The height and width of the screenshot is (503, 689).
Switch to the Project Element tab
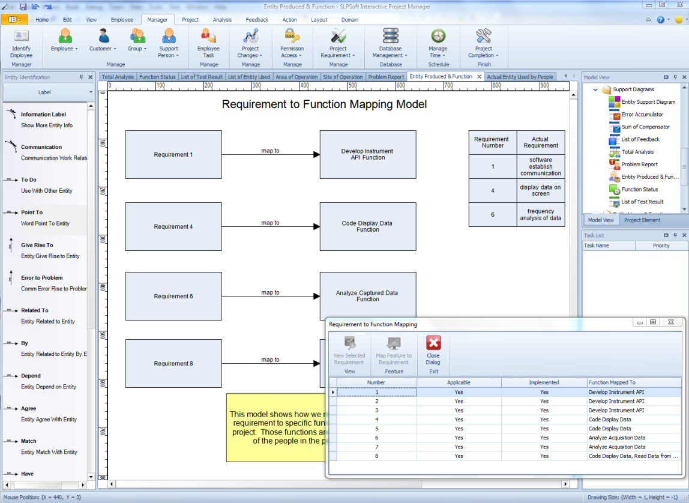[642, 220]
